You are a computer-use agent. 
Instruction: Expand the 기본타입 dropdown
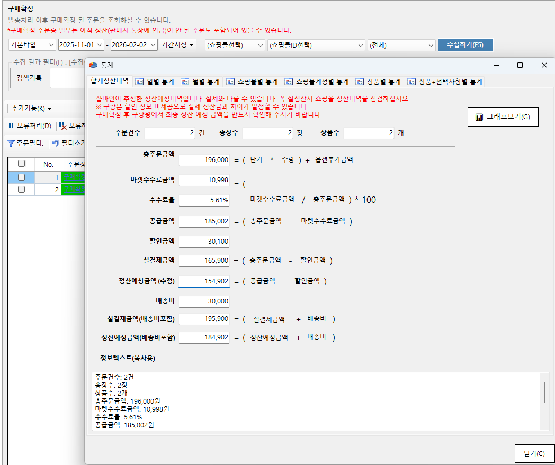point(32,45)
